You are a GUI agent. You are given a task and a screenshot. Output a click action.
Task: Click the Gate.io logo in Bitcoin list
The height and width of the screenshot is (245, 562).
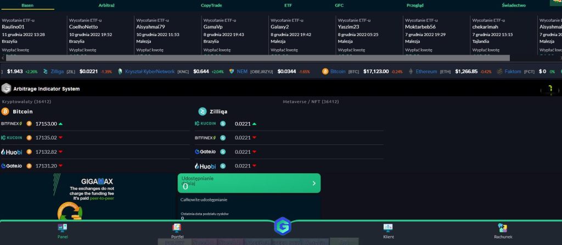pyautogui.click(x=12, y=166)
